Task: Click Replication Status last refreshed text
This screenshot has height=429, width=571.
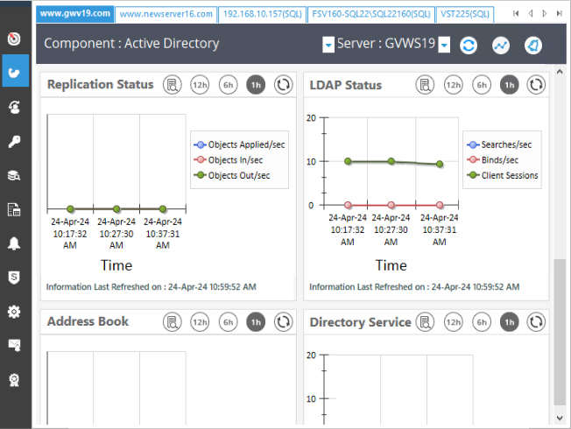Action: (x=152, y=287)
